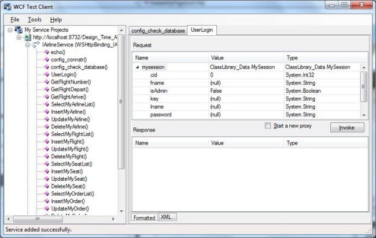The height and width of the screenshot is (238, 376).
Task: Click the DeleteMyFlight() operation icon
Action: pos(47,156)
